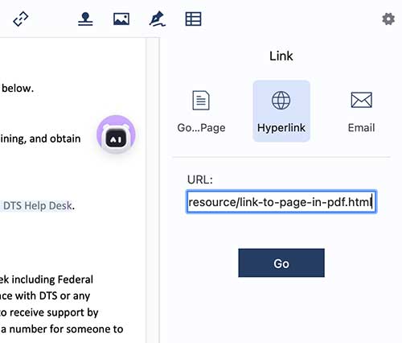Click the globe icon above Hyperlink
Viewport: 402px width, 343px height.
tap(281, 101)
